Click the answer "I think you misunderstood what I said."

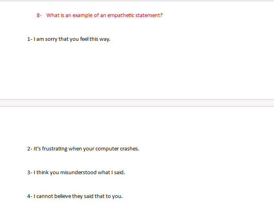(79, 173)
